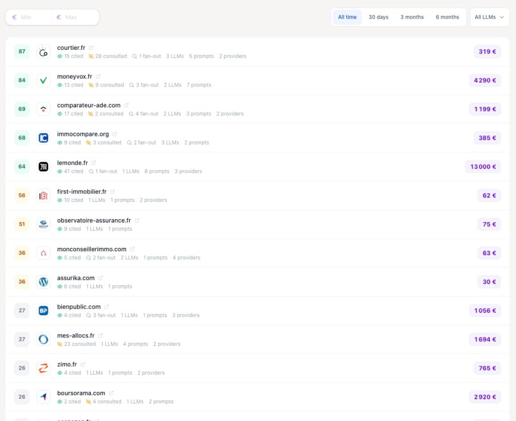Click "3 LLMs" under immocompare.org

170,143
